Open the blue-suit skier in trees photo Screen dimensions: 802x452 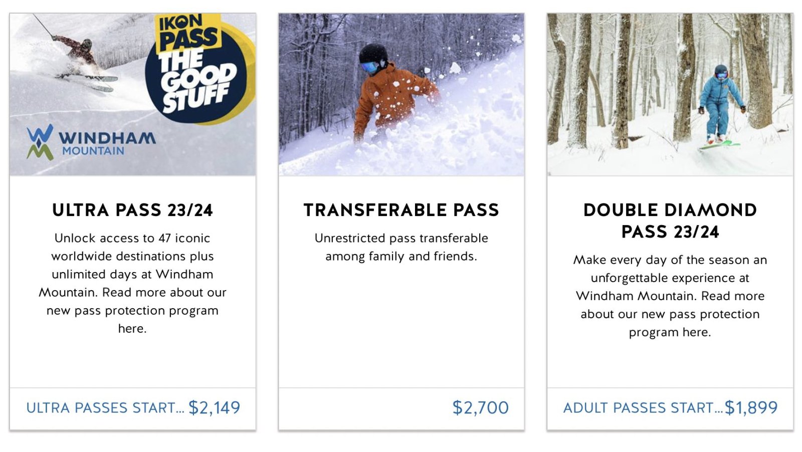[670, 94]
